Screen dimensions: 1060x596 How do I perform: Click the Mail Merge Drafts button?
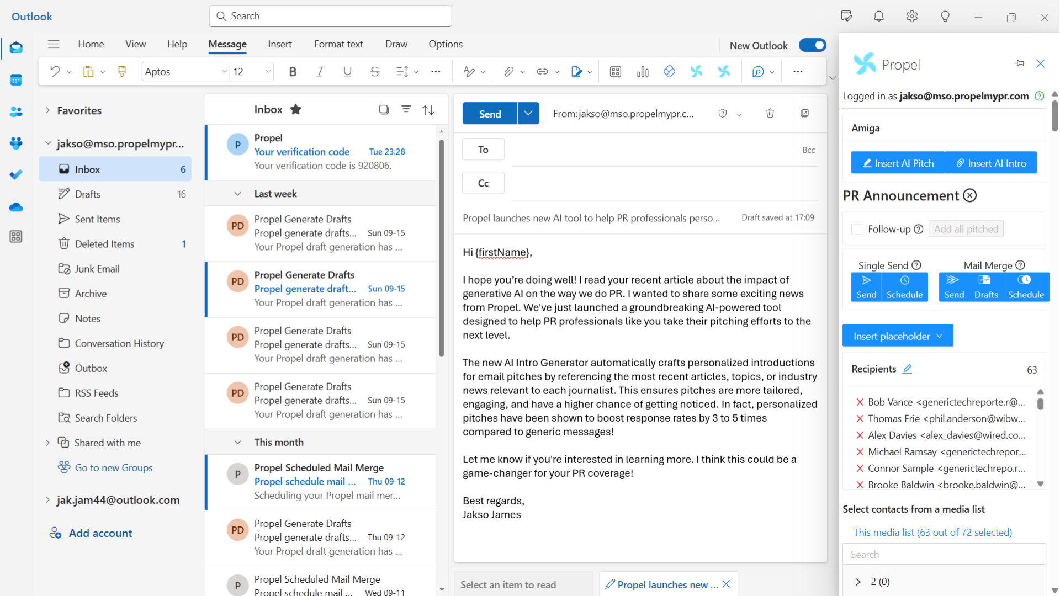pos(986,287)
